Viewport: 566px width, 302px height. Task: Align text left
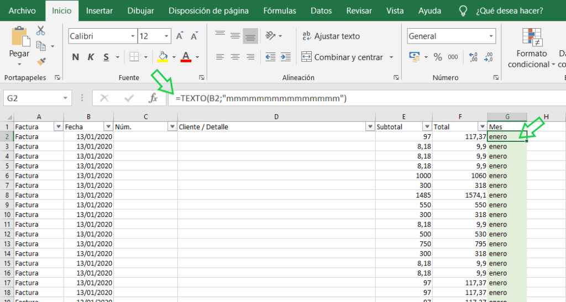coord(220,57)
